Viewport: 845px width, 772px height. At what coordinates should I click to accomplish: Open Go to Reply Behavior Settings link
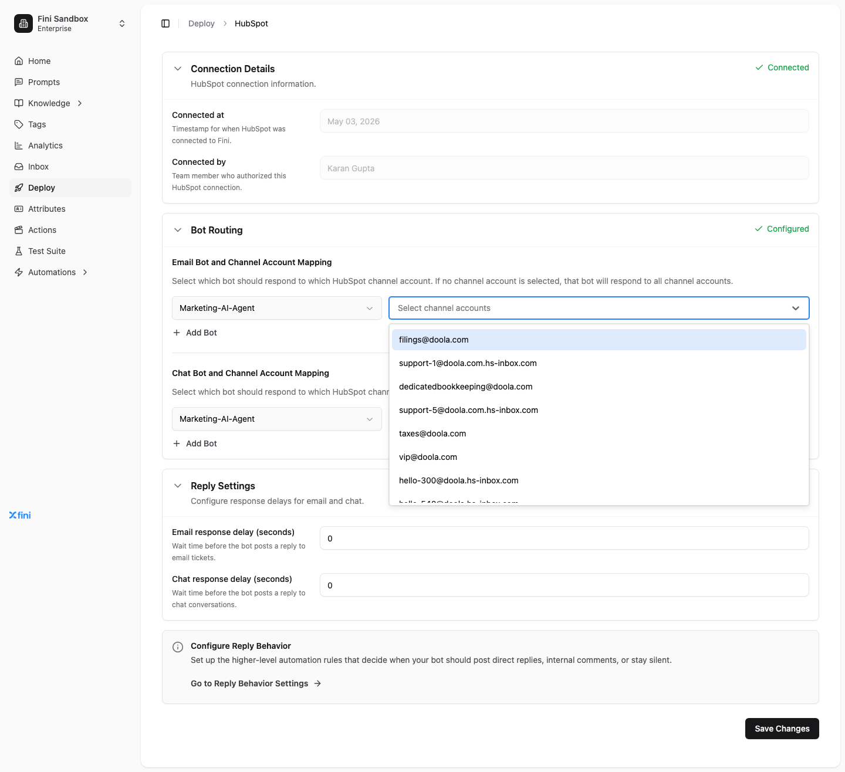click(x=256, y=683)
